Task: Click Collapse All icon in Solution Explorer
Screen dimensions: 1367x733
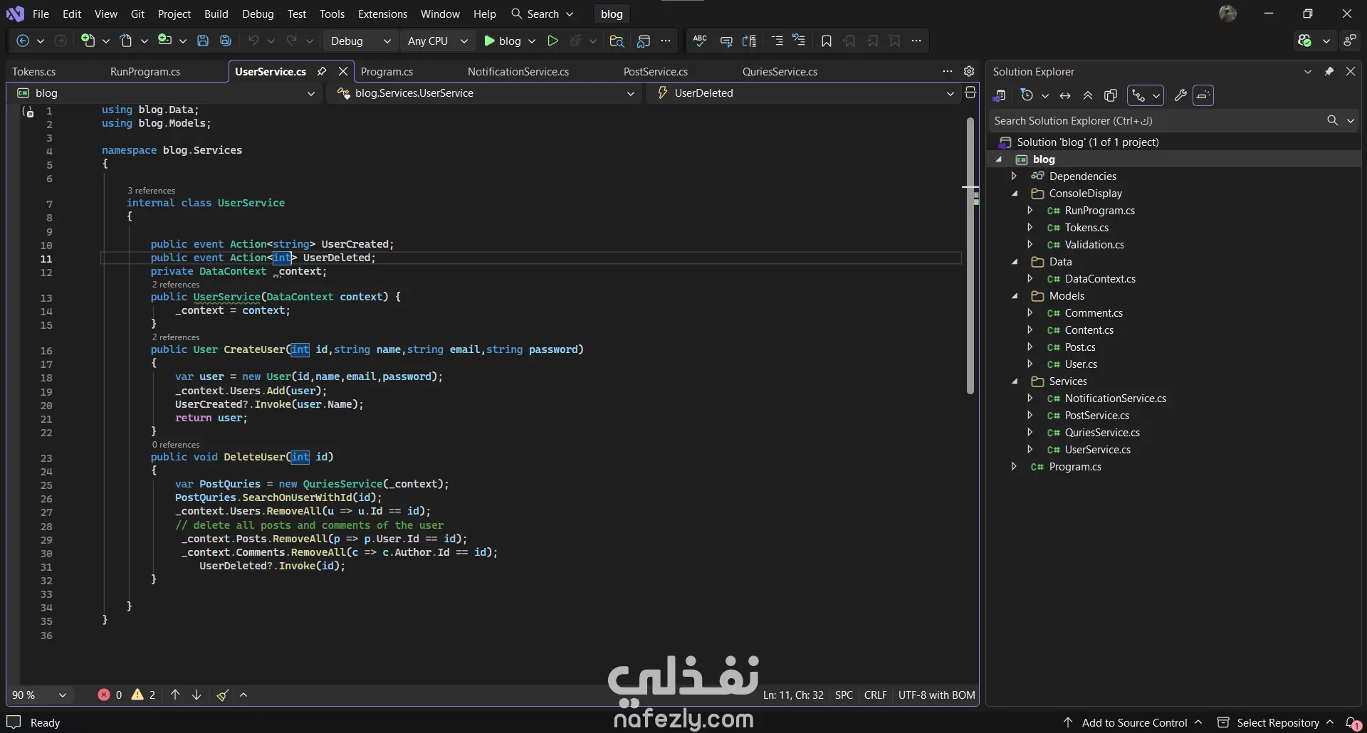Action: [x=1088, y=95]
